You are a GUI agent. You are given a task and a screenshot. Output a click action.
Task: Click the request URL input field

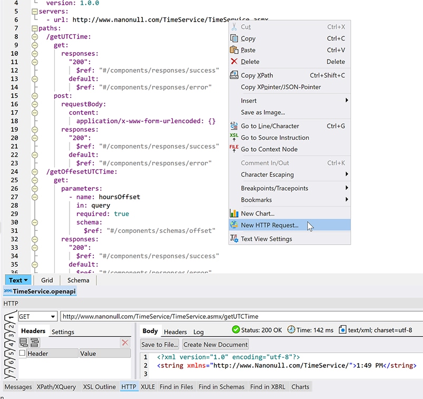pos(241,316)
